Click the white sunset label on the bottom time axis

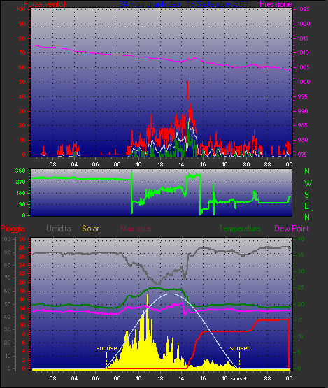click(239, 379)
